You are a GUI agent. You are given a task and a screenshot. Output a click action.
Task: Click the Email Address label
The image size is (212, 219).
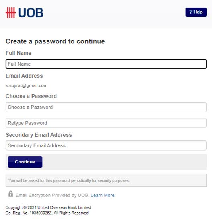click(x=24, y=76)
